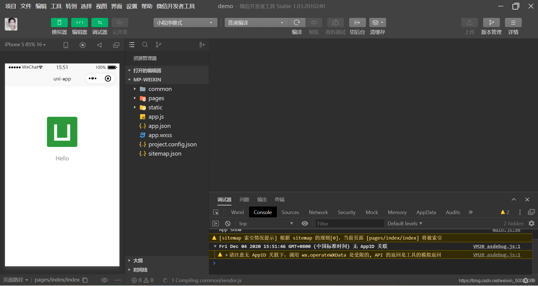Open the page path dropdown
Viewport: 538px width, 286px height.
(x=15, y=280)
